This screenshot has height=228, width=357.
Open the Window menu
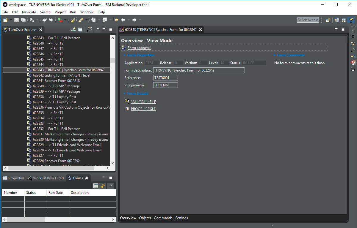coord(87,12)
